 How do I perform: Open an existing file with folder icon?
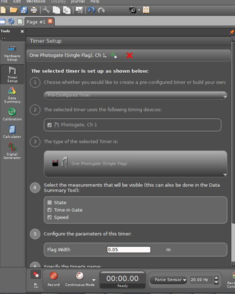pyautogui.click(x=13, y=10)
